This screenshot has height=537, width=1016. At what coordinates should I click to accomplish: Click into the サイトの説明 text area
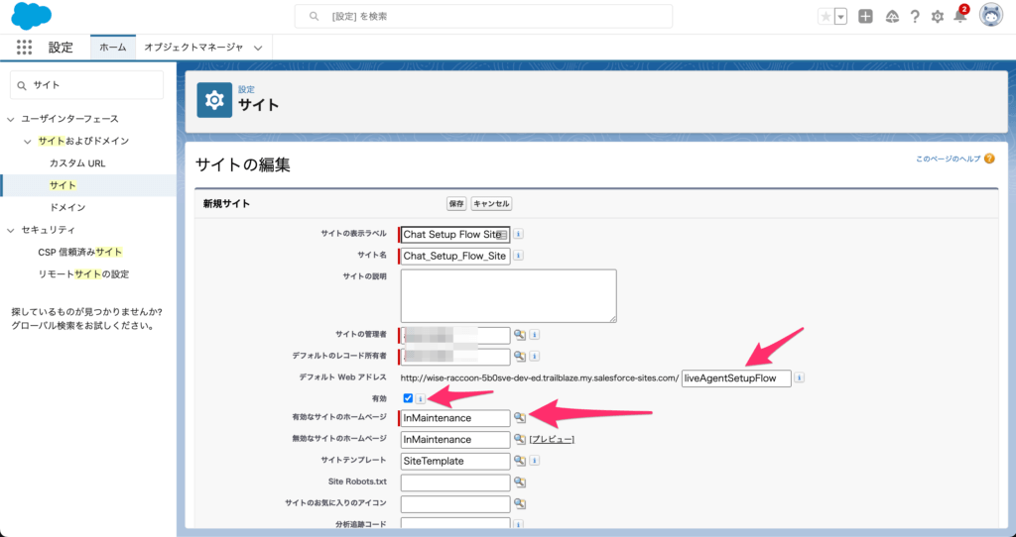point(509,295)
